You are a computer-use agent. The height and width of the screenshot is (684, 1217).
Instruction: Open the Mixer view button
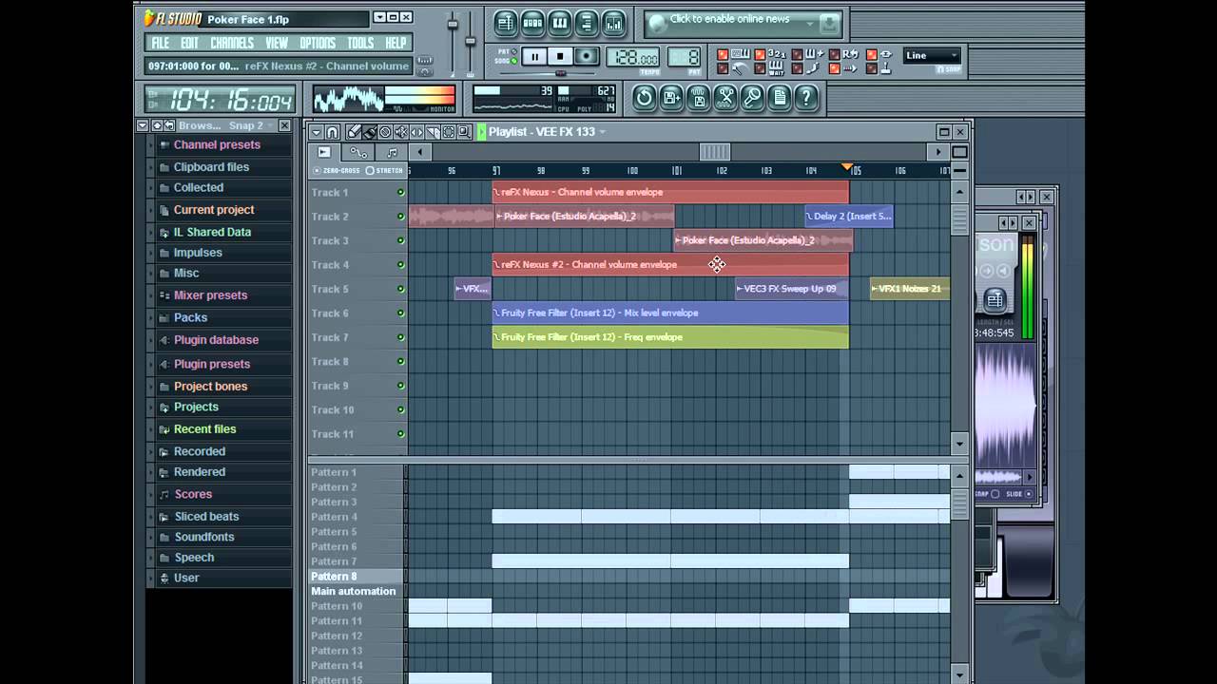(613, 22)
